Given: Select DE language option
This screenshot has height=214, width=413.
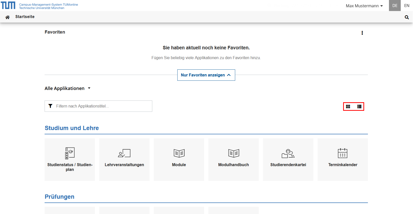Looking at the screenshot, I should [395, 6].
